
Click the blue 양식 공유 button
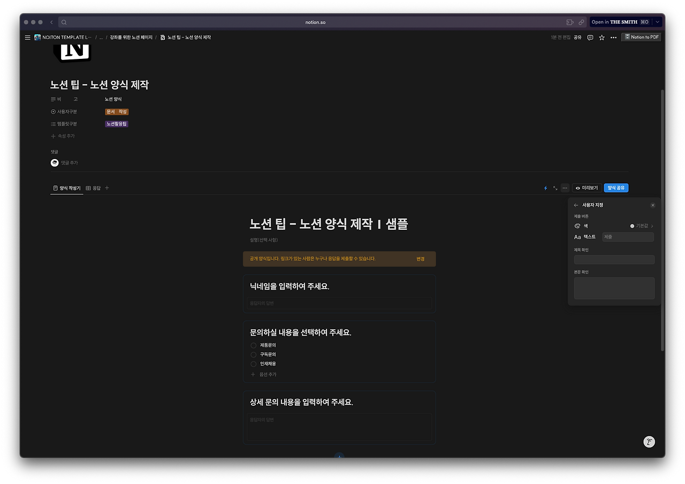[616, 187]
